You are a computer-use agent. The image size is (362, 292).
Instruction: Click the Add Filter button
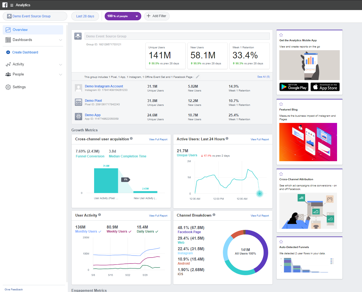pos(157,16)
